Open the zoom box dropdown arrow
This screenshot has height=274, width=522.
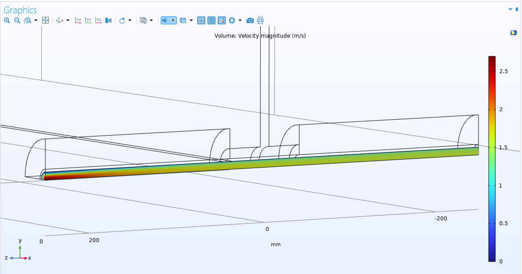click(x=36, y=20)
